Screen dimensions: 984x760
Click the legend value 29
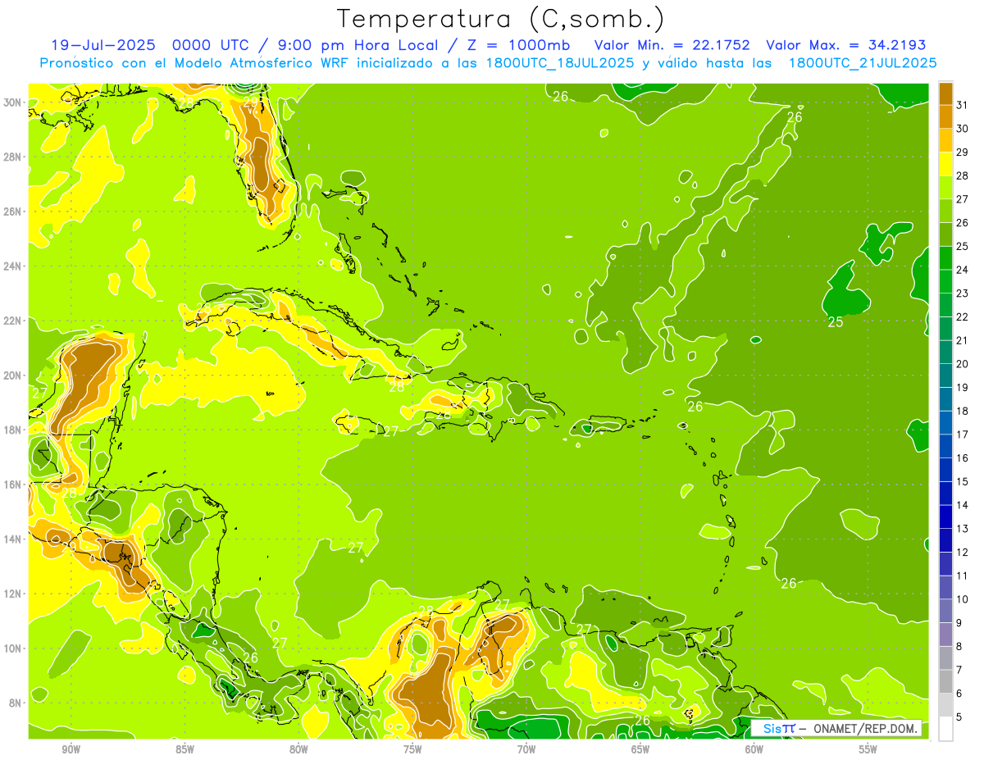click(963, 152)
